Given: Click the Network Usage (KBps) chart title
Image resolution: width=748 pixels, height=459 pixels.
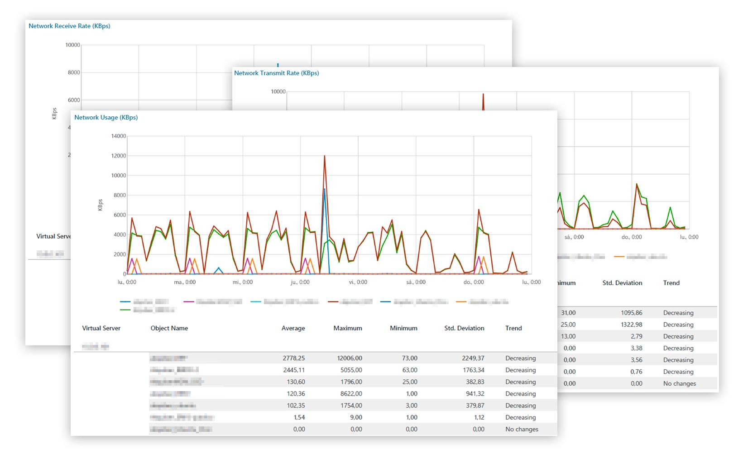Looking at the screenshot, I should (106, 117).
